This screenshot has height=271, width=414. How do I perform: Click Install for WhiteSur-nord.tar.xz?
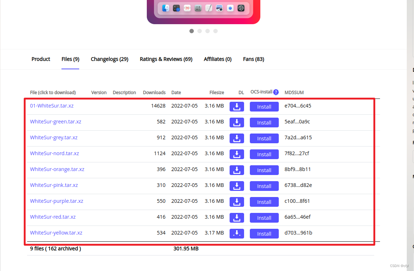click(x=264, y=154)
